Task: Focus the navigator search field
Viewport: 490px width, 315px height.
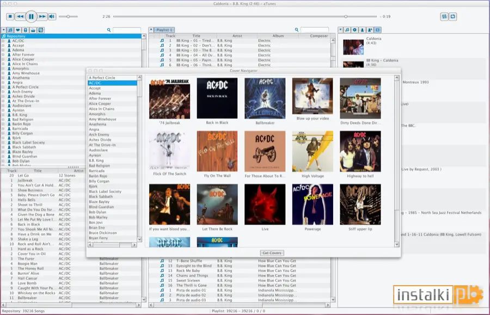Action: tap(126, 30)
